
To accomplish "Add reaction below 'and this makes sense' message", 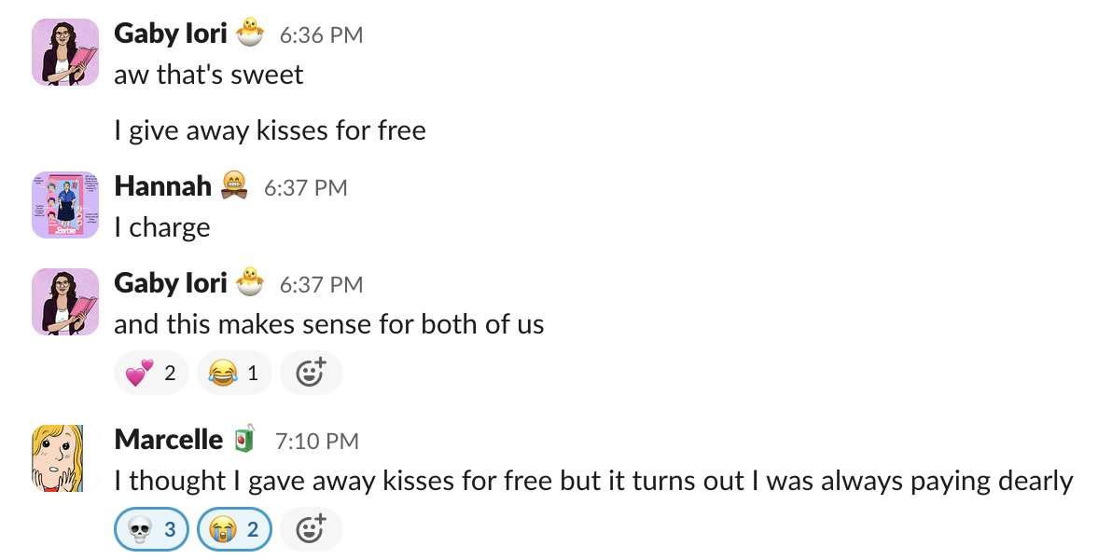I will (x=311, y=374).
